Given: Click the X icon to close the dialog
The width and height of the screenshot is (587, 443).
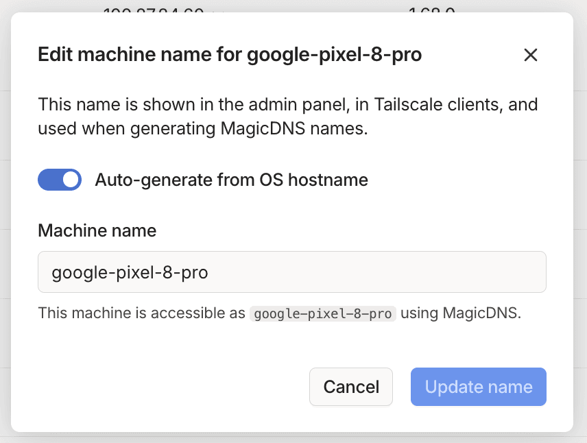Looking at the screenshot, I should 531,55.
